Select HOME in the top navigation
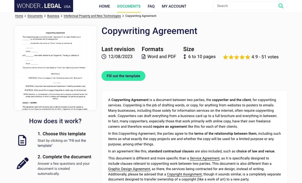 (x=104, y=6)
